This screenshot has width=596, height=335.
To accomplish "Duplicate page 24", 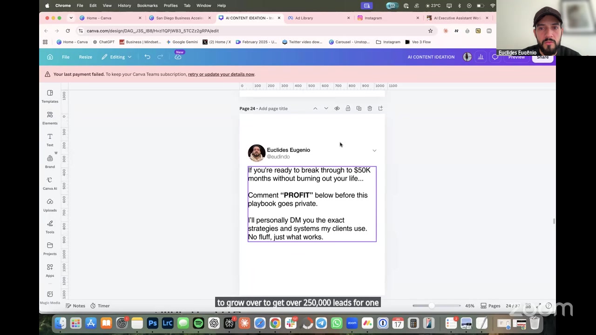I will pos(359,108).
